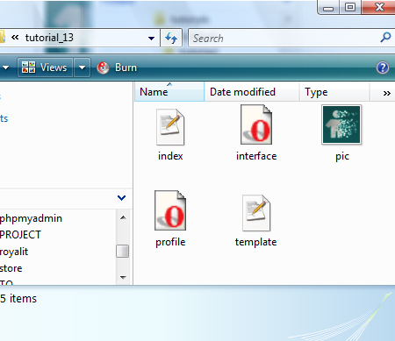Click the folder tree scrollbar thumb
Image resolution: width=395 pixels, height=341 pixels.
tap(122, 251)
